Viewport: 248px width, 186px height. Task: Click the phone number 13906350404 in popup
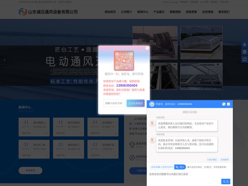coord(127,85)
